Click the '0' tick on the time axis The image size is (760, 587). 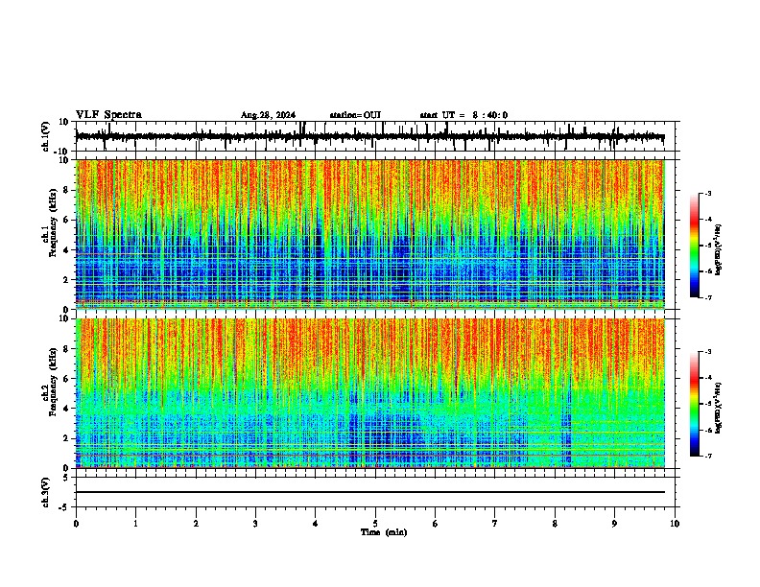(76, 524)
